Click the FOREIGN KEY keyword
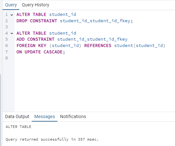 [31, 46]
